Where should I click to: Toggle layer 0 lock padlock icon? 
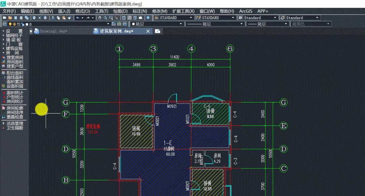pyautogui.click(x=23, y=24)
